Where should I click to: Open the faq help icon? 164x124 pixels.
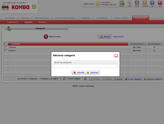[152, 3]
